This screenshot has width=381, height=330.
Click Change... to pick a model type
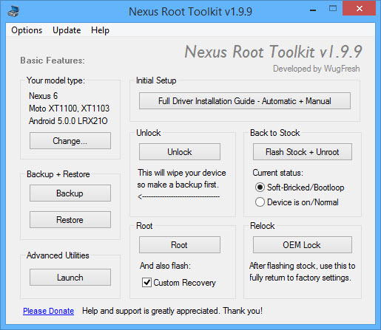coord(70,141)
